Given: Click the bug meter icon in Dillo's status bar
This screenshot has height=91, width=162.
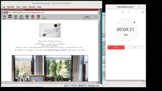Looking at the screenshot, I should click(99, 83).
